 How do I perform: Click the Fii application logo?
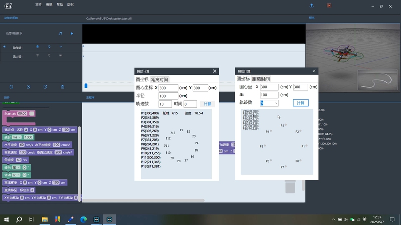[x=8, y=6]
